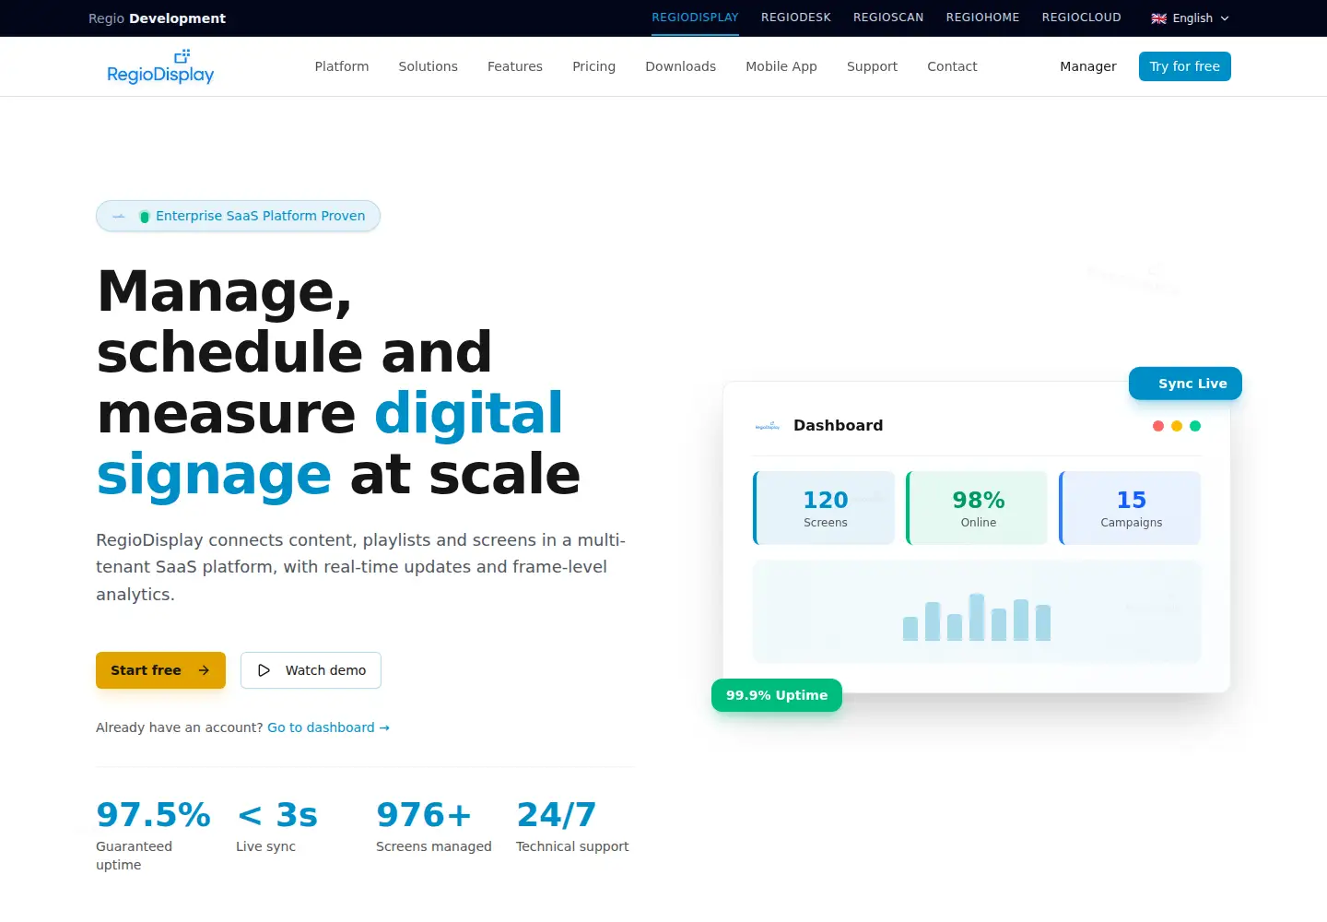Switch to the REGIOSCAN product tab

click(x=888, y=18)
